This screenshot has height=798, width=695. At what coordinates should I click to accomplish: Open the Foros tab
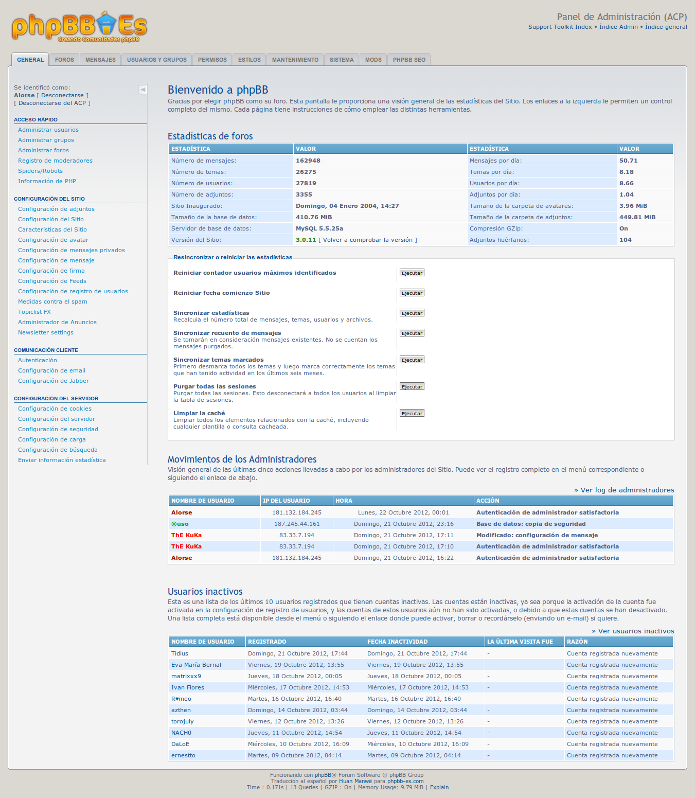coord(64,60)
